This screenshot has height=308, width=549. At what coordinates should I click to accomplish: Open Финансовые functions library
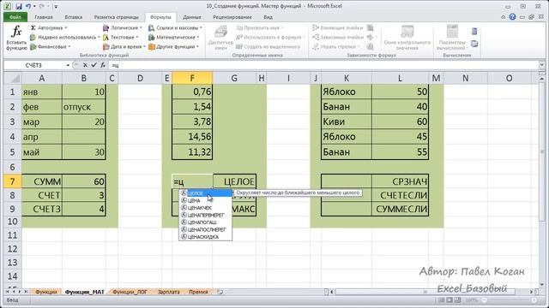click(51, 46)
